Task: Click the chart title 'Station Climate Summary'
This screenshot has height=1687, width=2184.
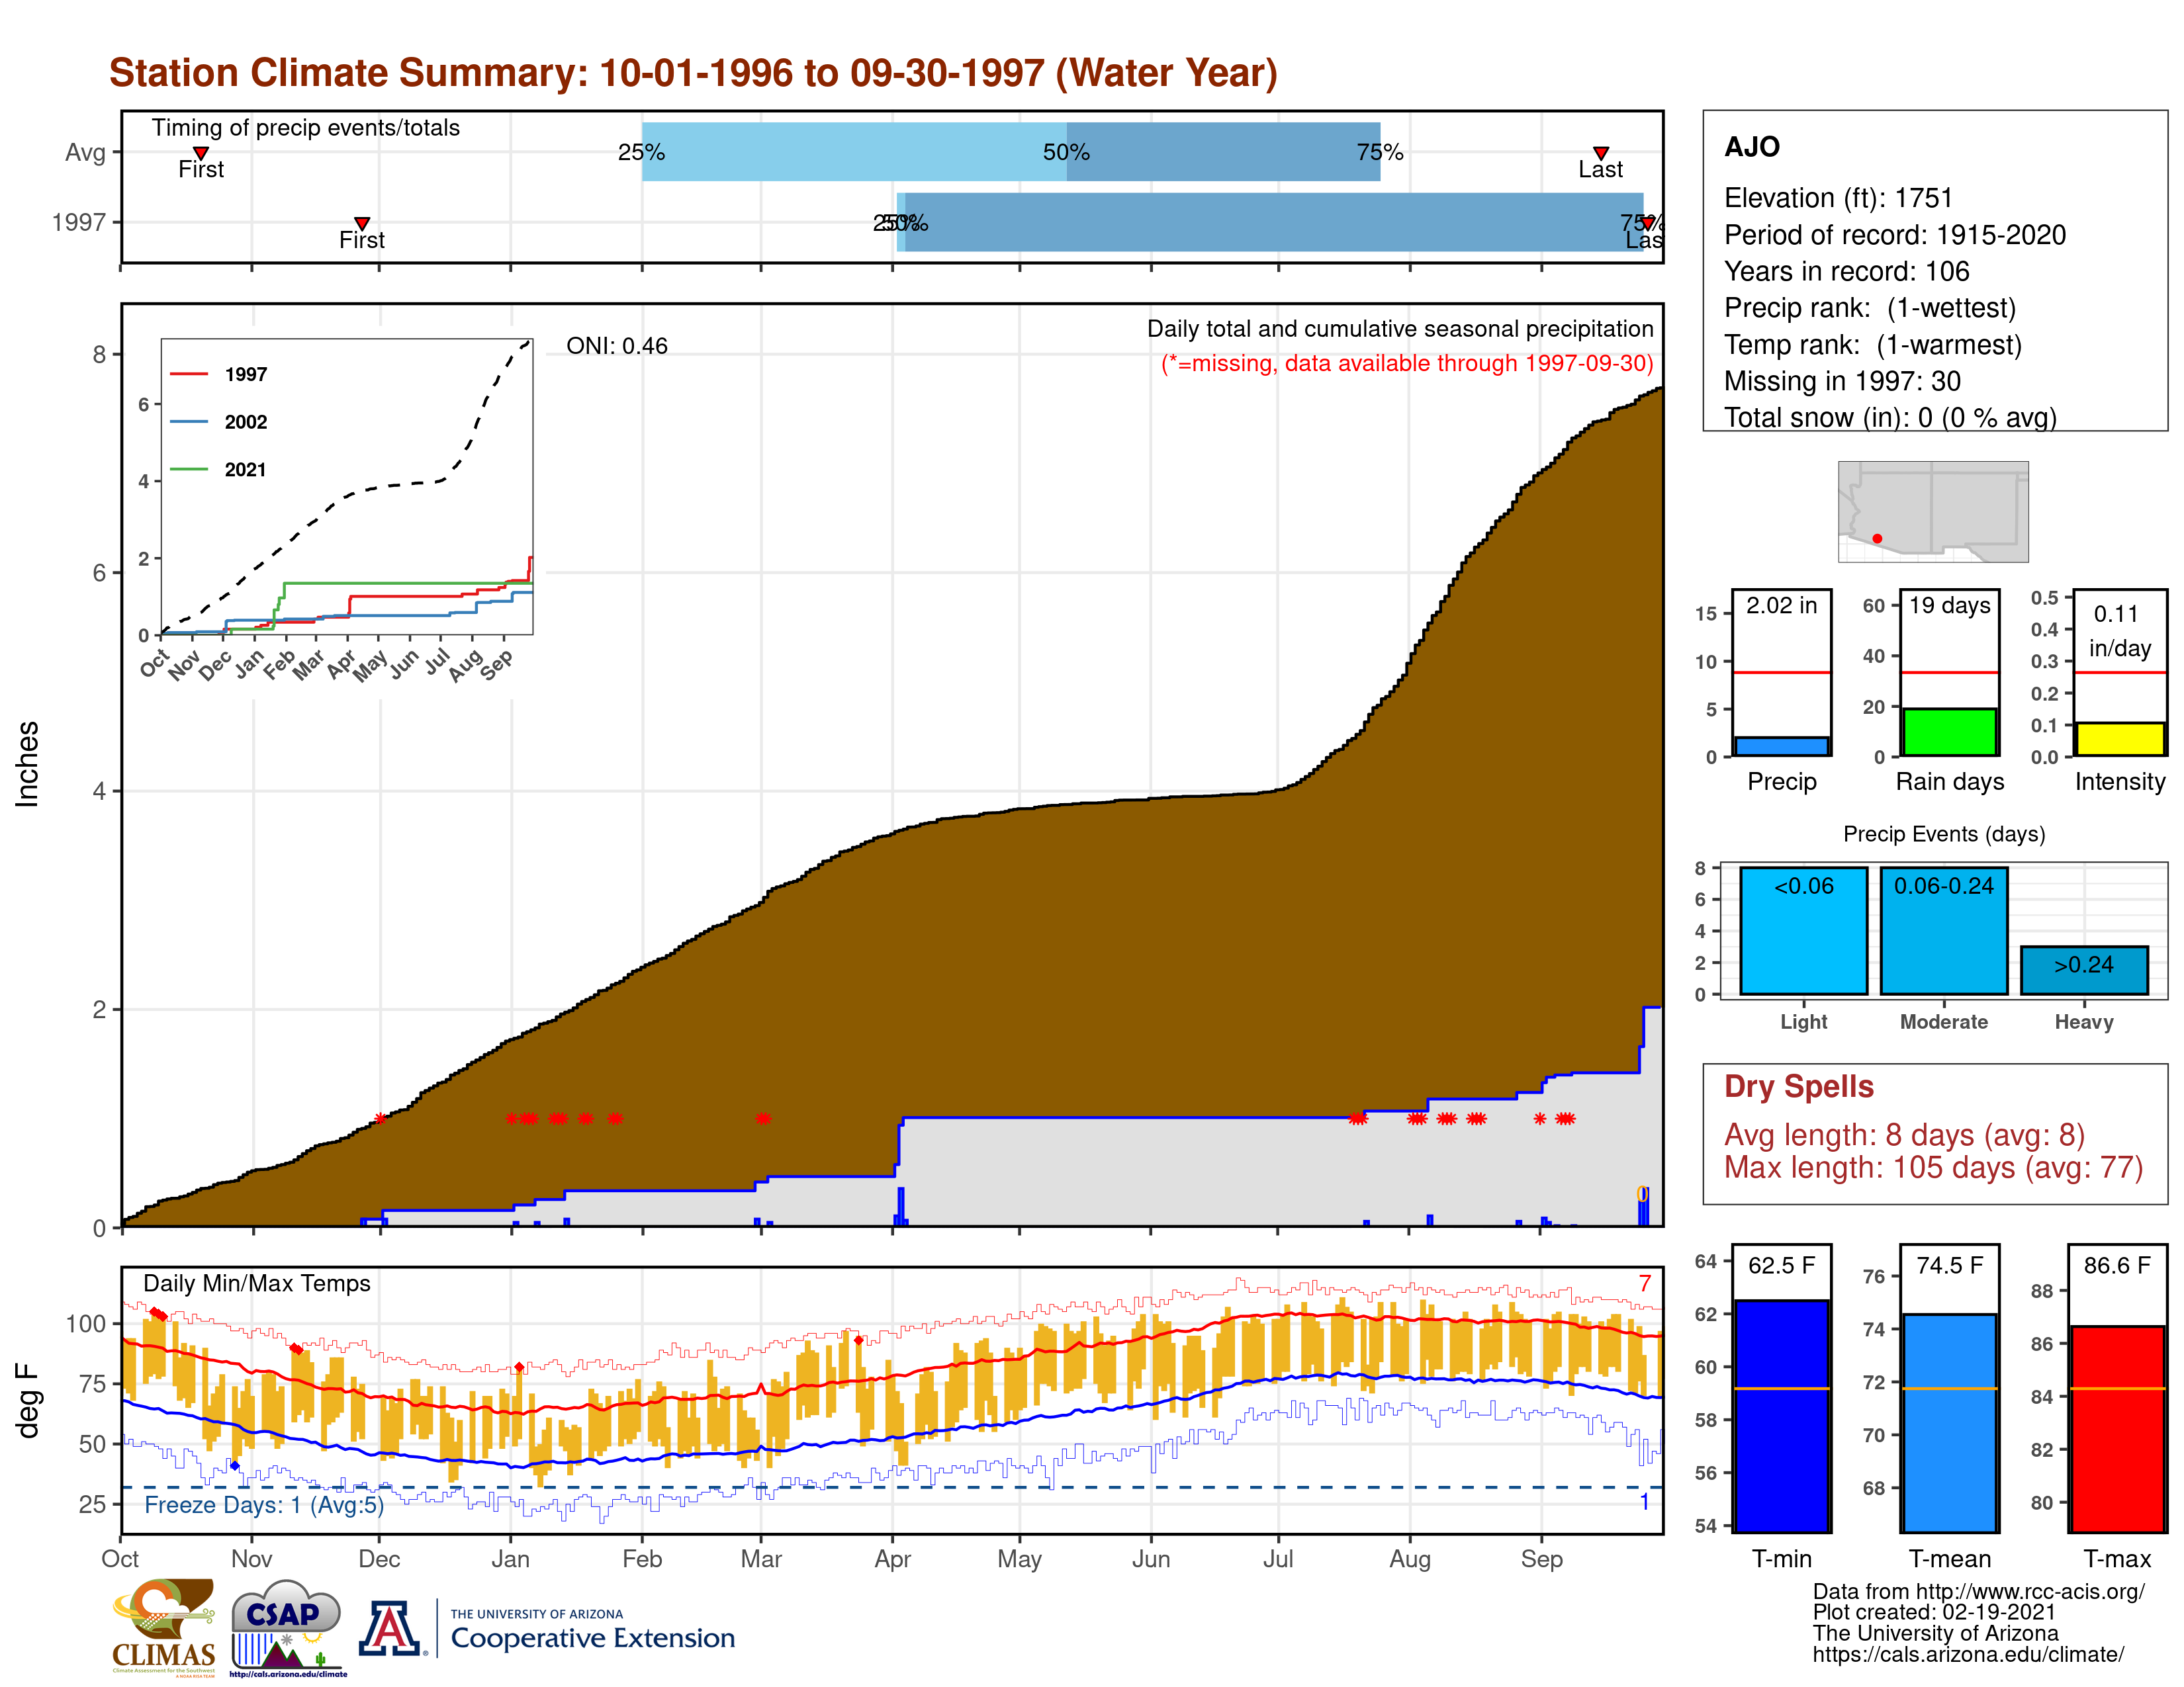Action: (693, 73)
